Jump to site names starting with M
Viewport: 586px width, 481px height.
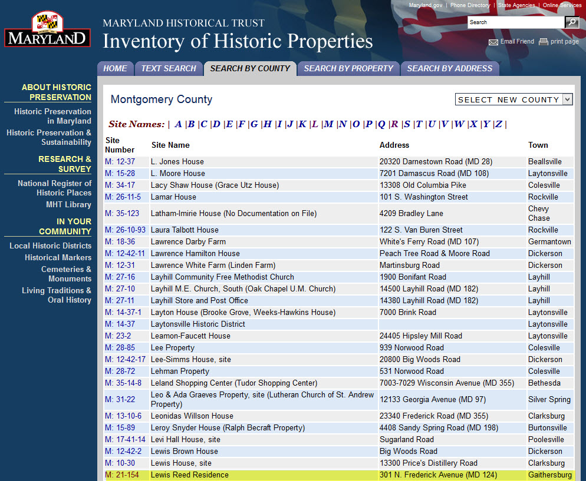point(328,124)
